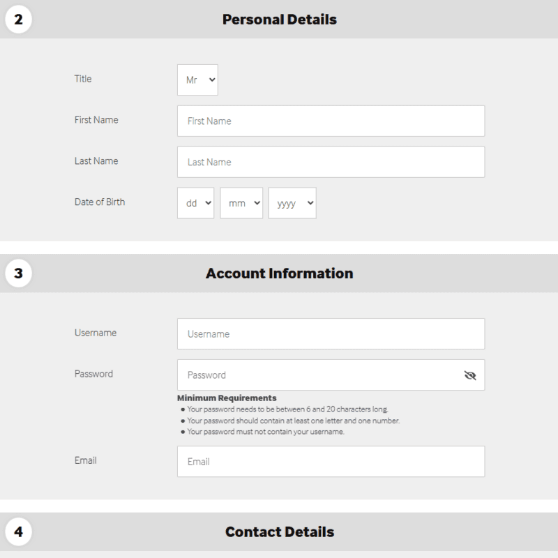Click the Last Name input field

pyautogui.click(x=331, y=162)
